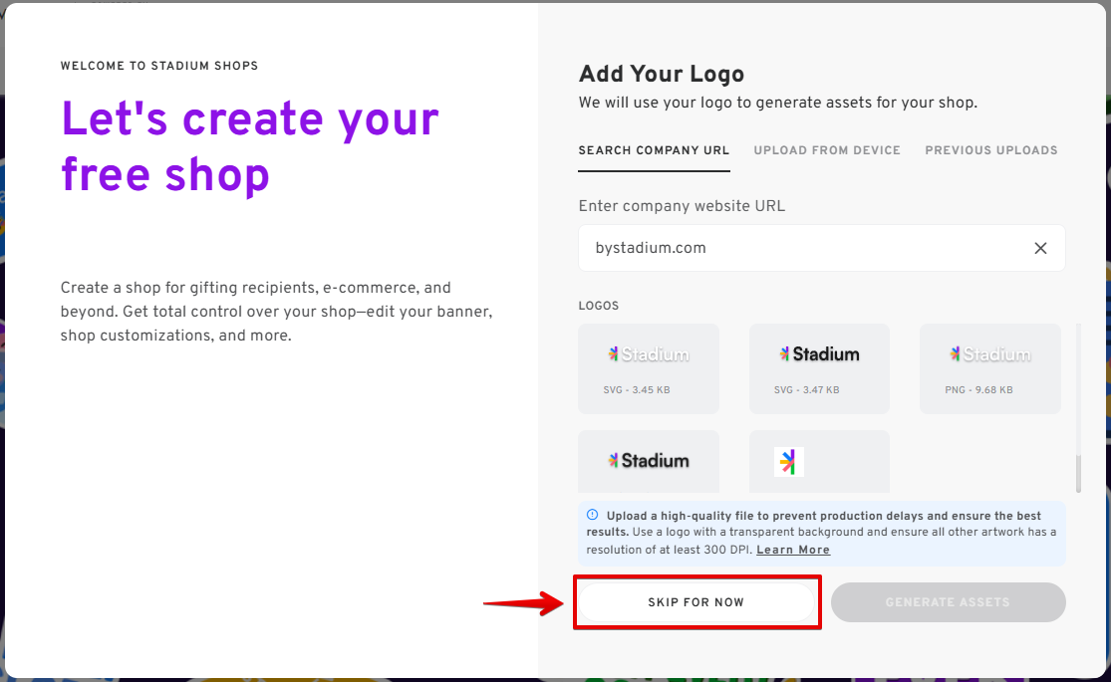Click the Generate Assets button
Viewport: 1111px width, 682px height.
point(948,602)
